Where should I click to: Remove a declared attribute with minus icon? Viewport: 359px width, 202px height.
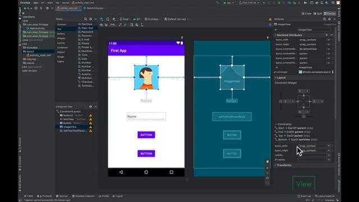click(332, 35)
